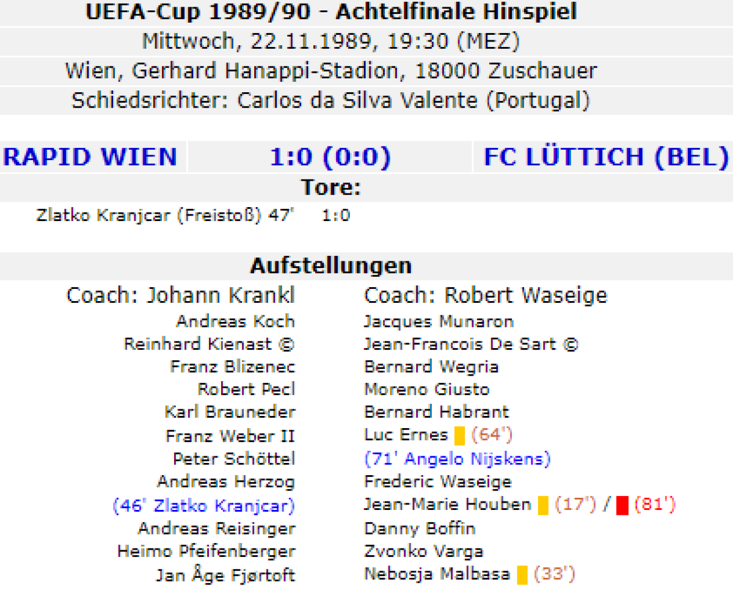Click Jean-Marie Houben's yellow card icon

[543, 505]
